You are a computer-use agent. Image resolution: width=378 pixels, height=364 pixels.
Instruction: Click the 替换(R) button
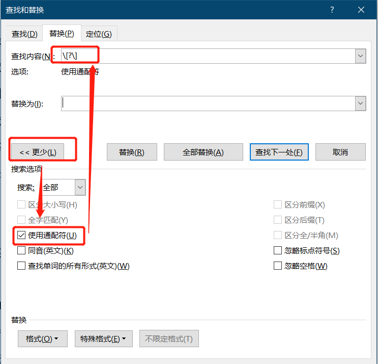132,152
